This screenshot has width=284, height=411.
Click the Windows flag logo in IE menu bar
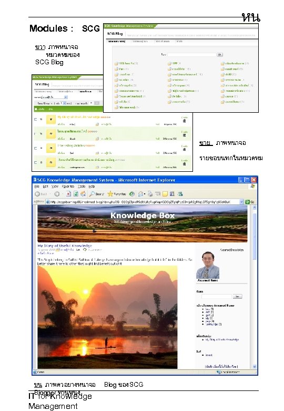(252, 186)
